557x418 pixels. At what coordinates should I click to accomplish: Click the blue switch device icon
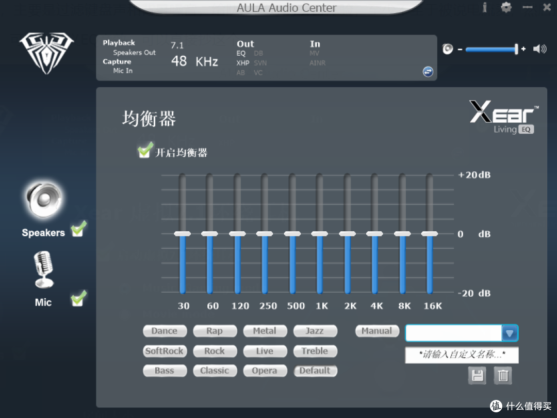(x=428, y=71)
